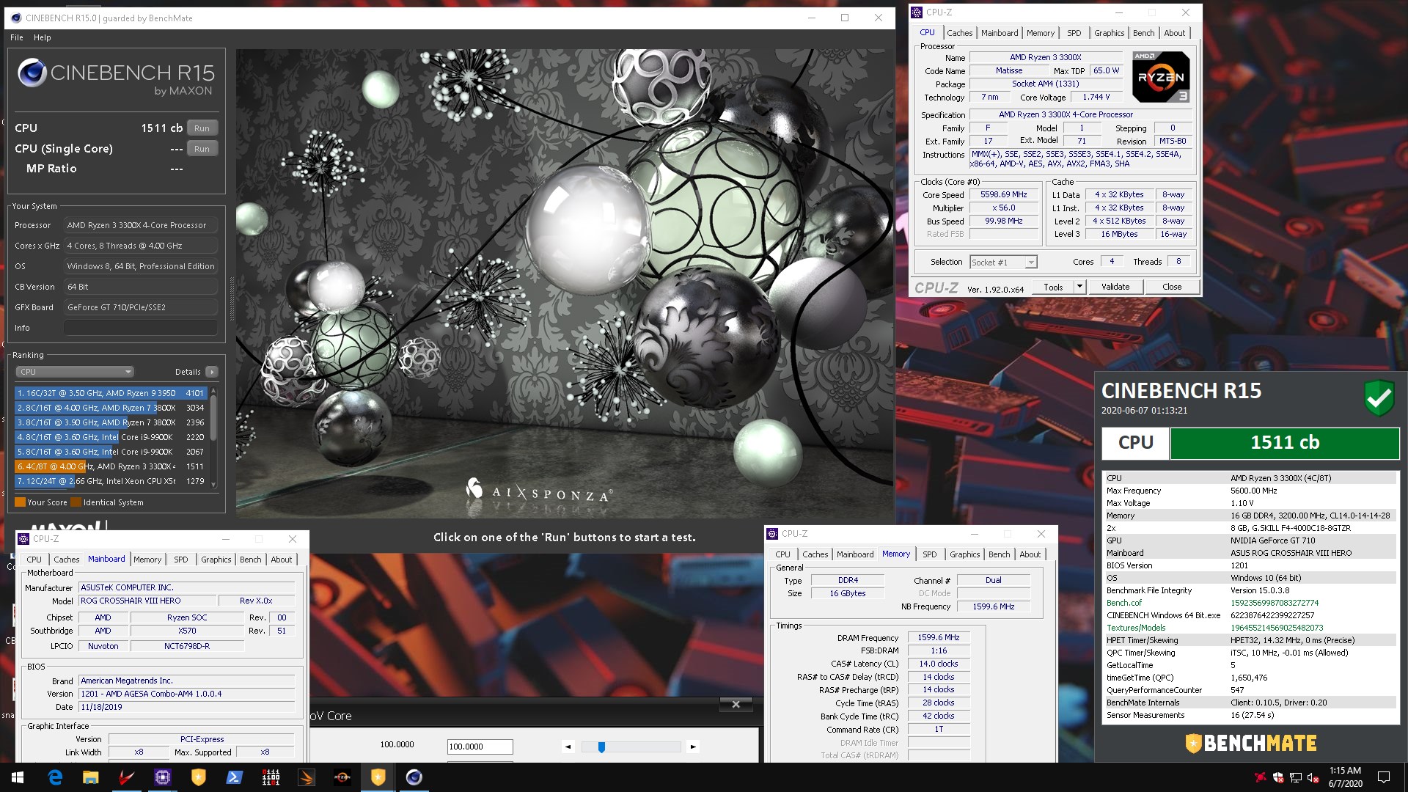Click the CPU-Z title bar icon of Memory window

772,534
